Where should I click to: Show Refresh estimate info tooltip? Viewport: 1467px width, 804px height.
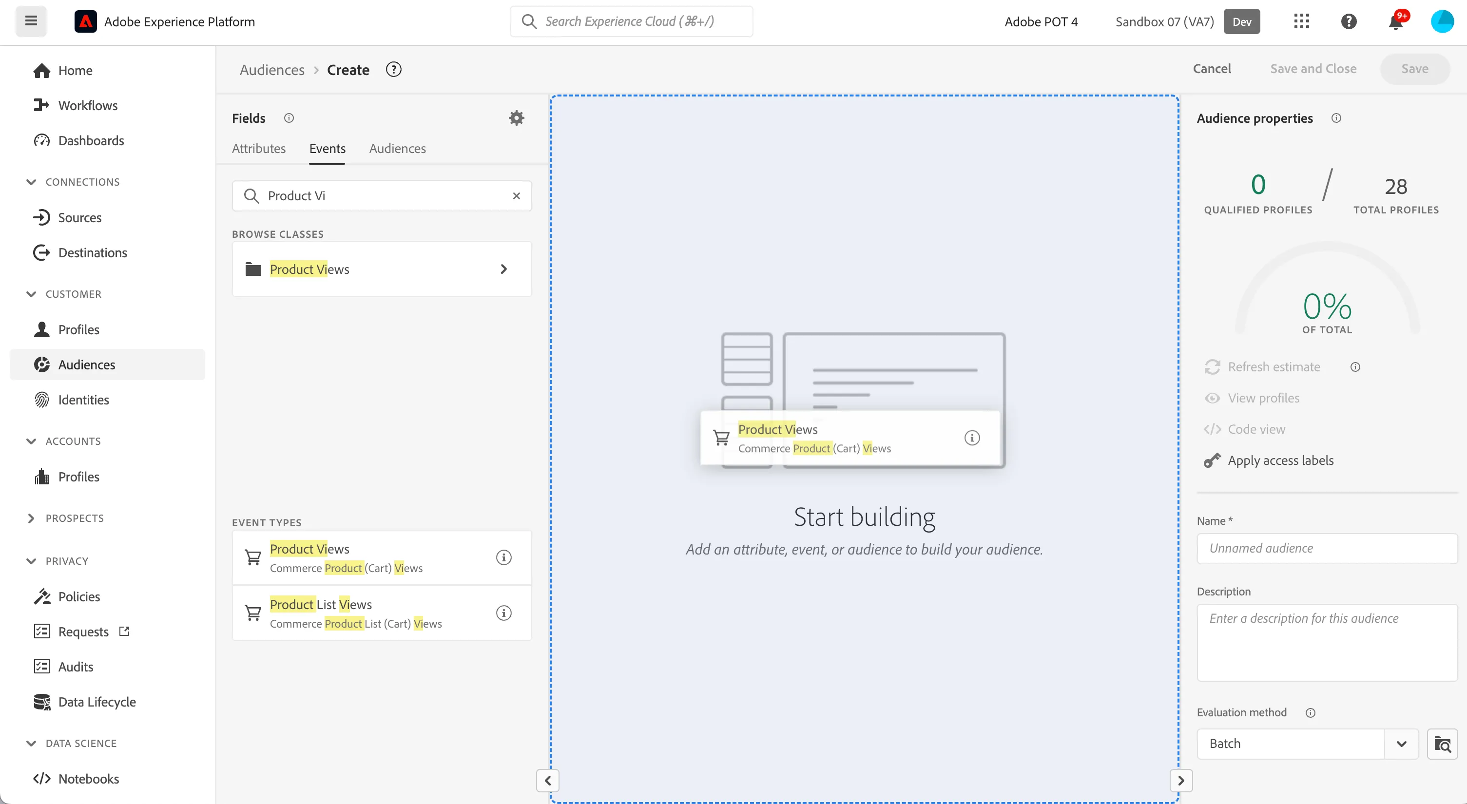(1355, 367)
